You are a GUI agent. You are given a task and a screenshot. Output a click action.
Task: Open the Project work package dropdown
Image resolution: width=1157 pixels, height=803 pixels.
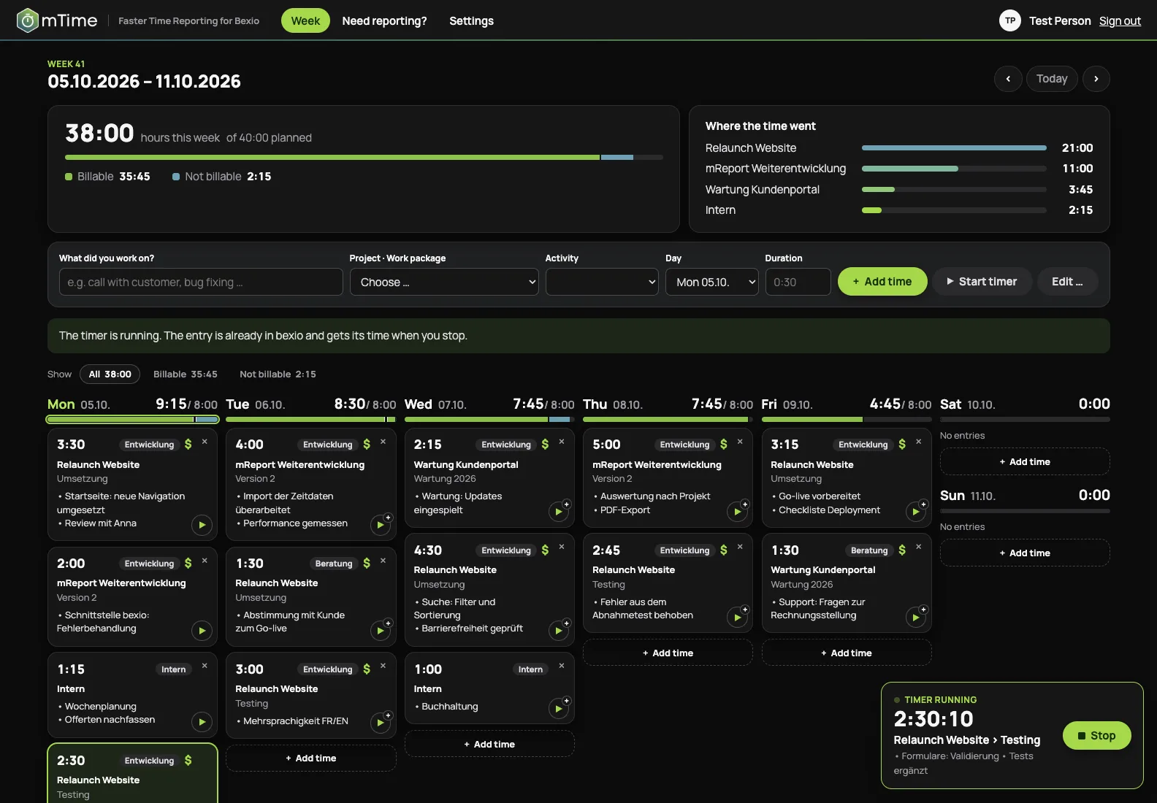pos(444,282)
